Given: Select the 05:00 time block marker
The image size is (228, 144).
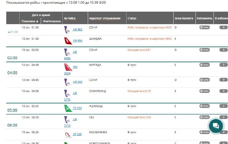Looking at the screenshot, I should point(12,110).
